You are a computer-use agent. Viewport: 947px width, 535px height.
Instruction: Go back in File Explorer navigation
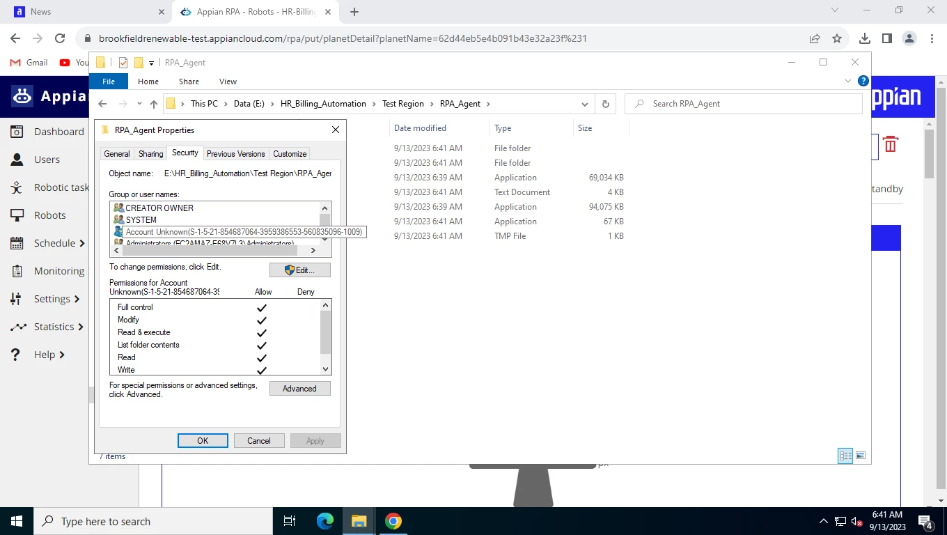pos(102,104)
